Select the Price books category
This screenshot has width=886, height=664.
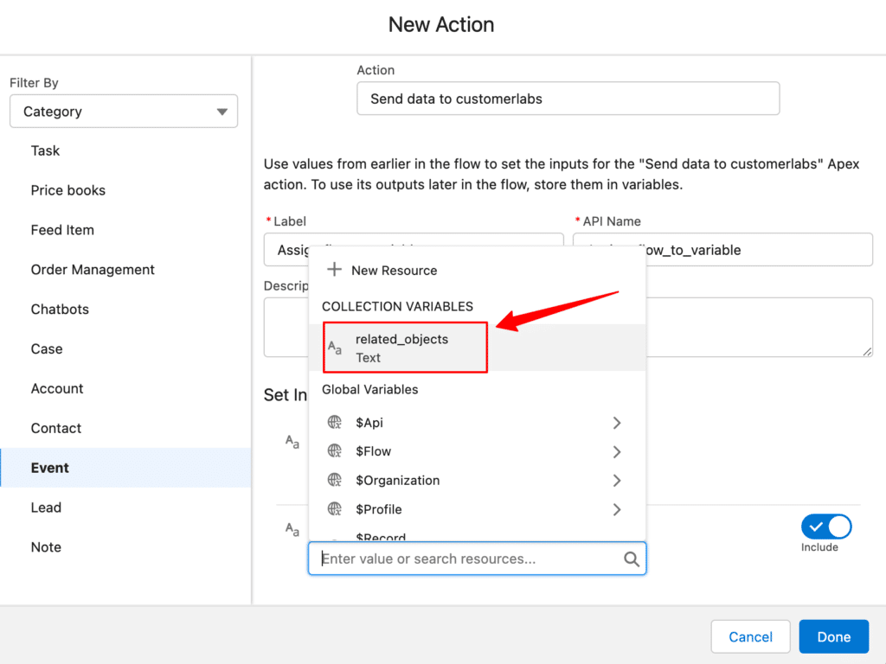coord(125,190)
